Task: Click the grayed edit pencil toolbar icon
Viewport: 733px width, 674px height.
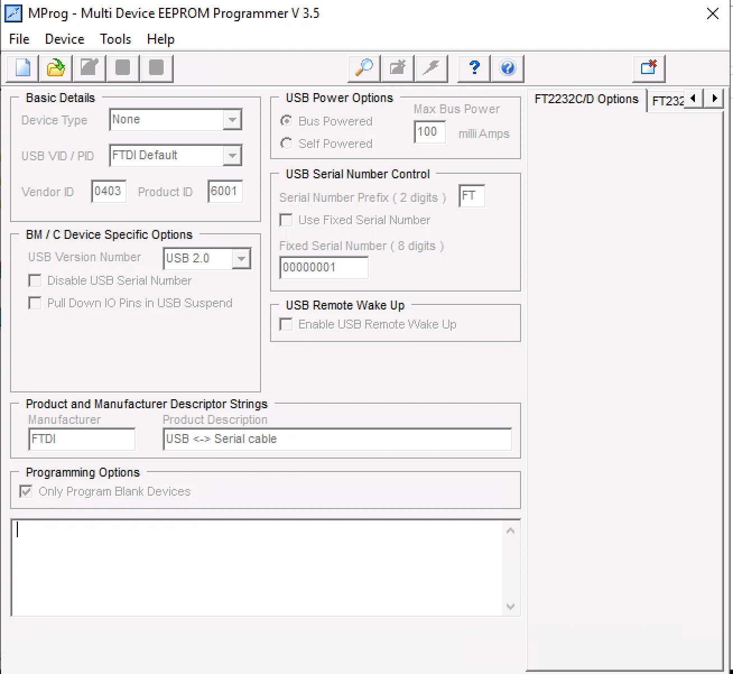Action: [x=90, y=68]
